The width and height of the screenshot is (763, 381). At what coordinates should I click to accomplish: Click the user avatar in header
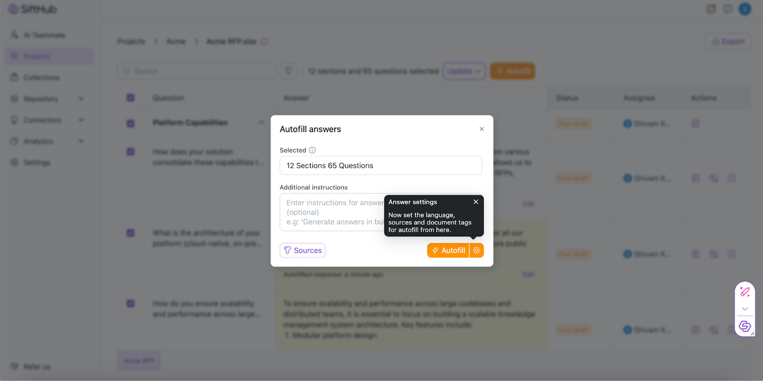744,9
